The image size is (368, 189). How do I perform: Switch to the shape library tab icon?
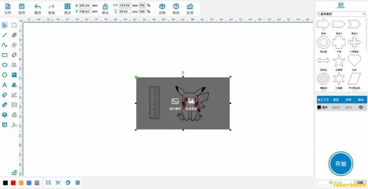341,5
